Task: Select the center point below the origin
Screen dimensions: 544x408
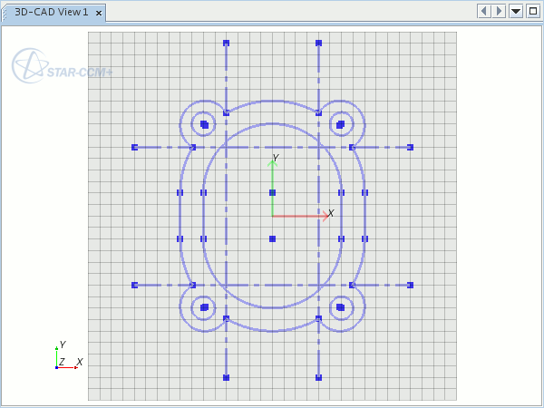Action: click(x=272, y=238)
